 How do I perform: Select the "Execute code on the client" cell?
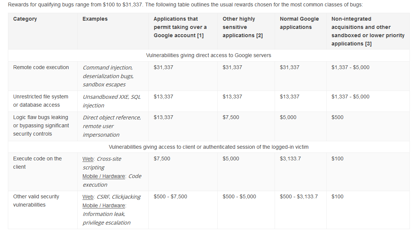pos(38,163)
